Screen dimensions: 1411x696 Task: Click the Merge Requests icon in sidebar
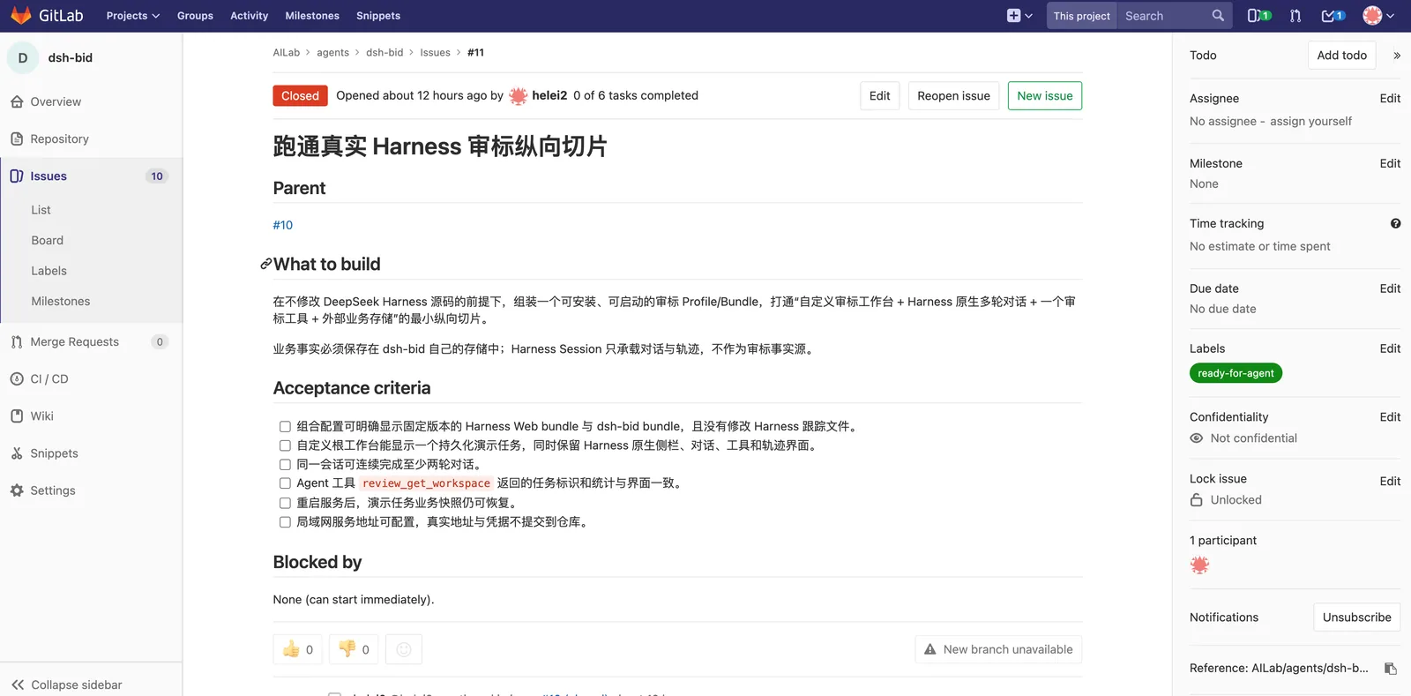(17, 341)
